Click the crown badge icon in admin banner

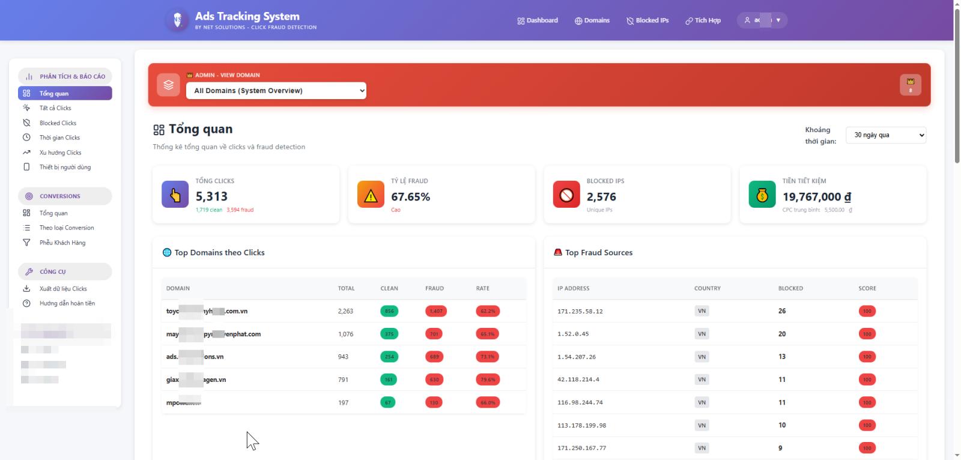click(910, 85)
